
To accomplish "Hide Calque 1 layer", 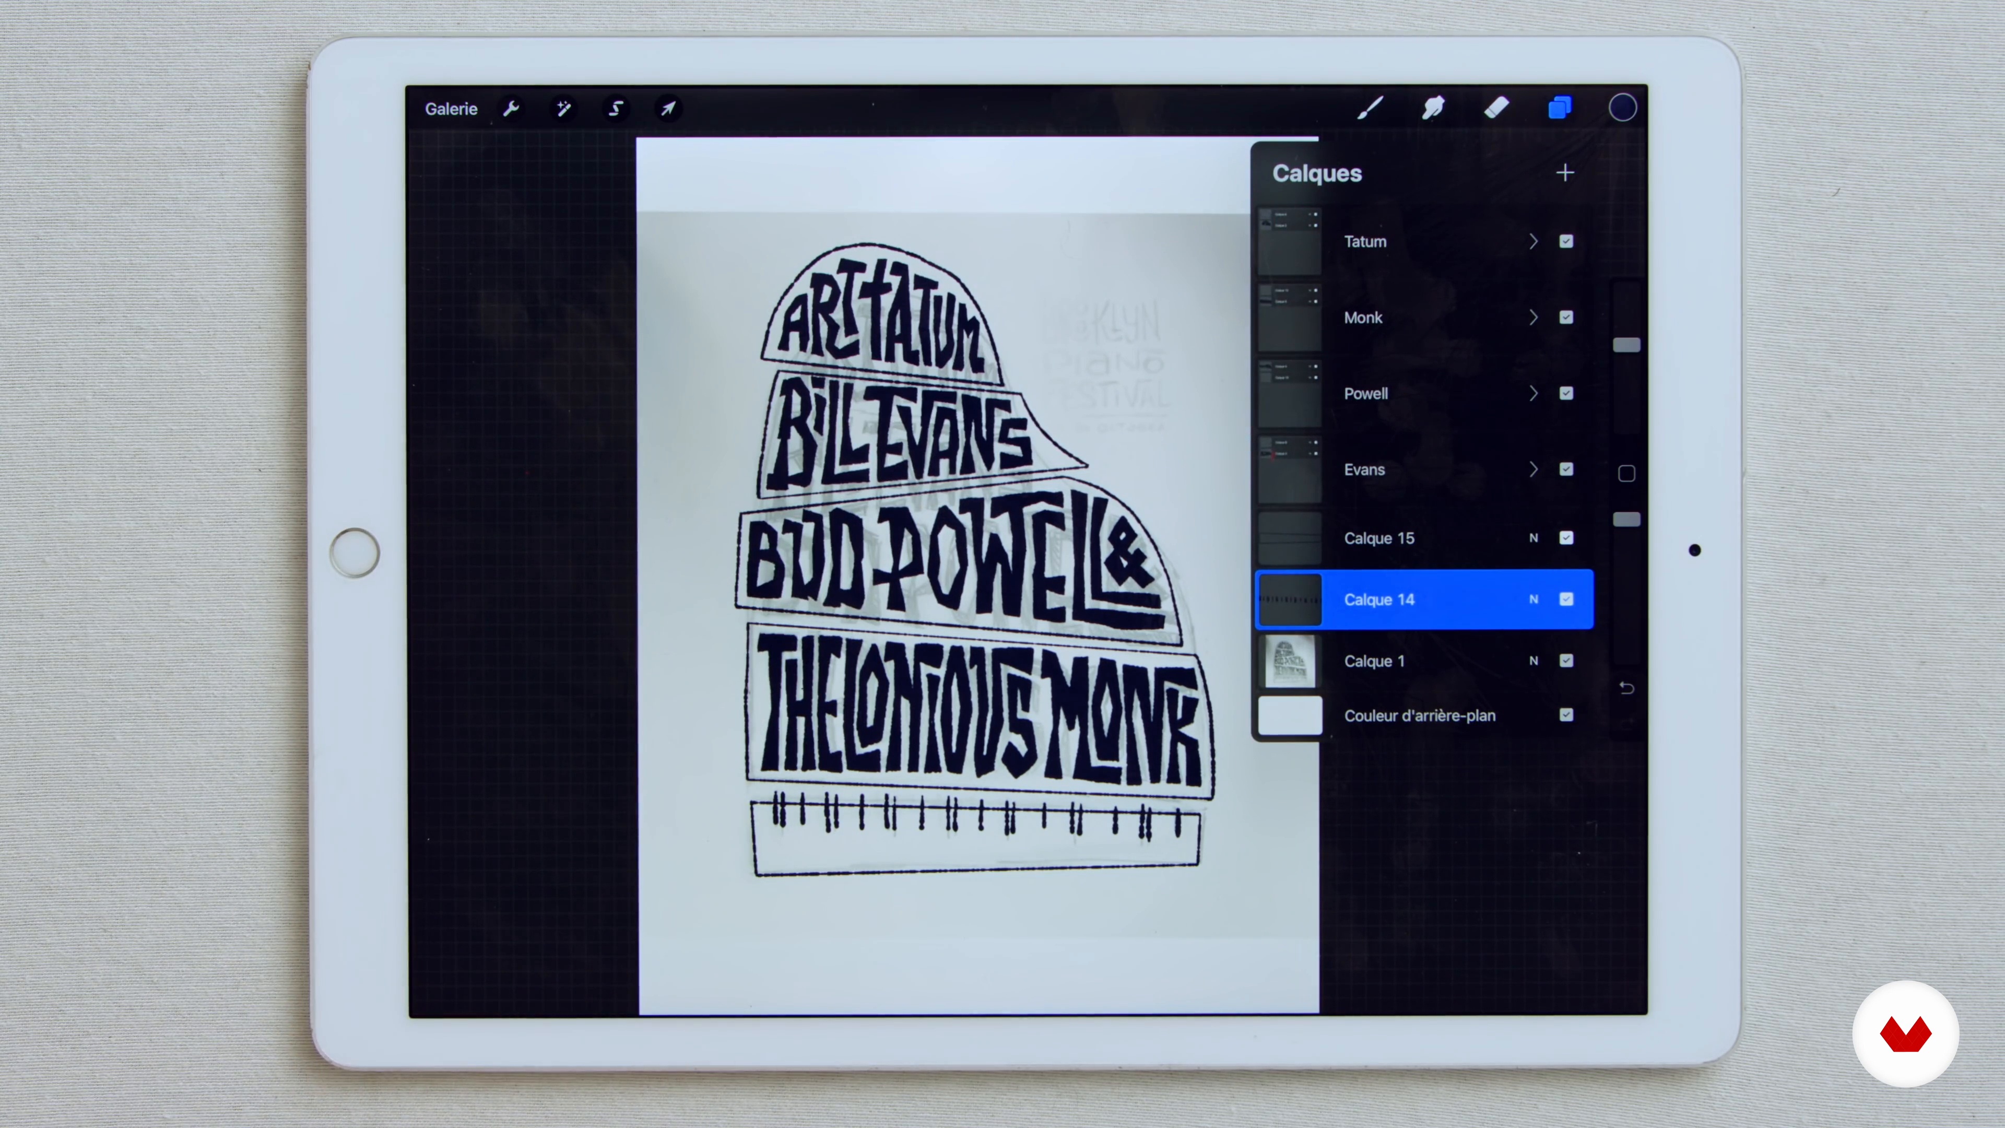I will pos(1566,661).
